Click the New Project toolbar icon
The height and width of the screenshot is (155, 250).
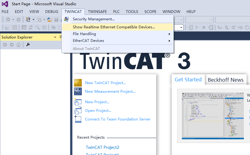[28, 19]
